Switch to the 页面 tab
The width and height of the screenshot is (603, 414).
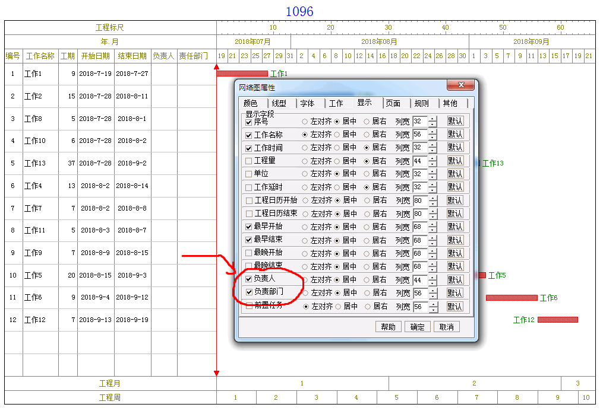pyautogui.click(x=393, y=103)
